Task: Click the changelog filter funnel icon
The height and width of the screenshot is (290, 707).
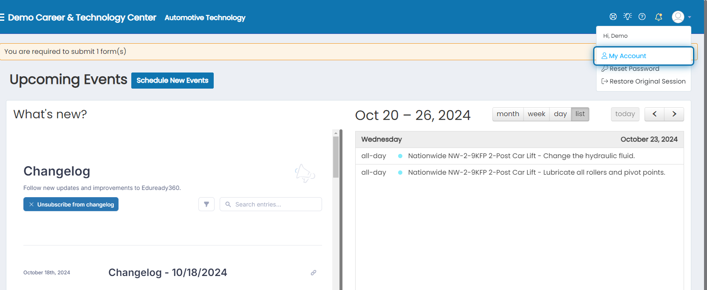Action: point(206,204)
